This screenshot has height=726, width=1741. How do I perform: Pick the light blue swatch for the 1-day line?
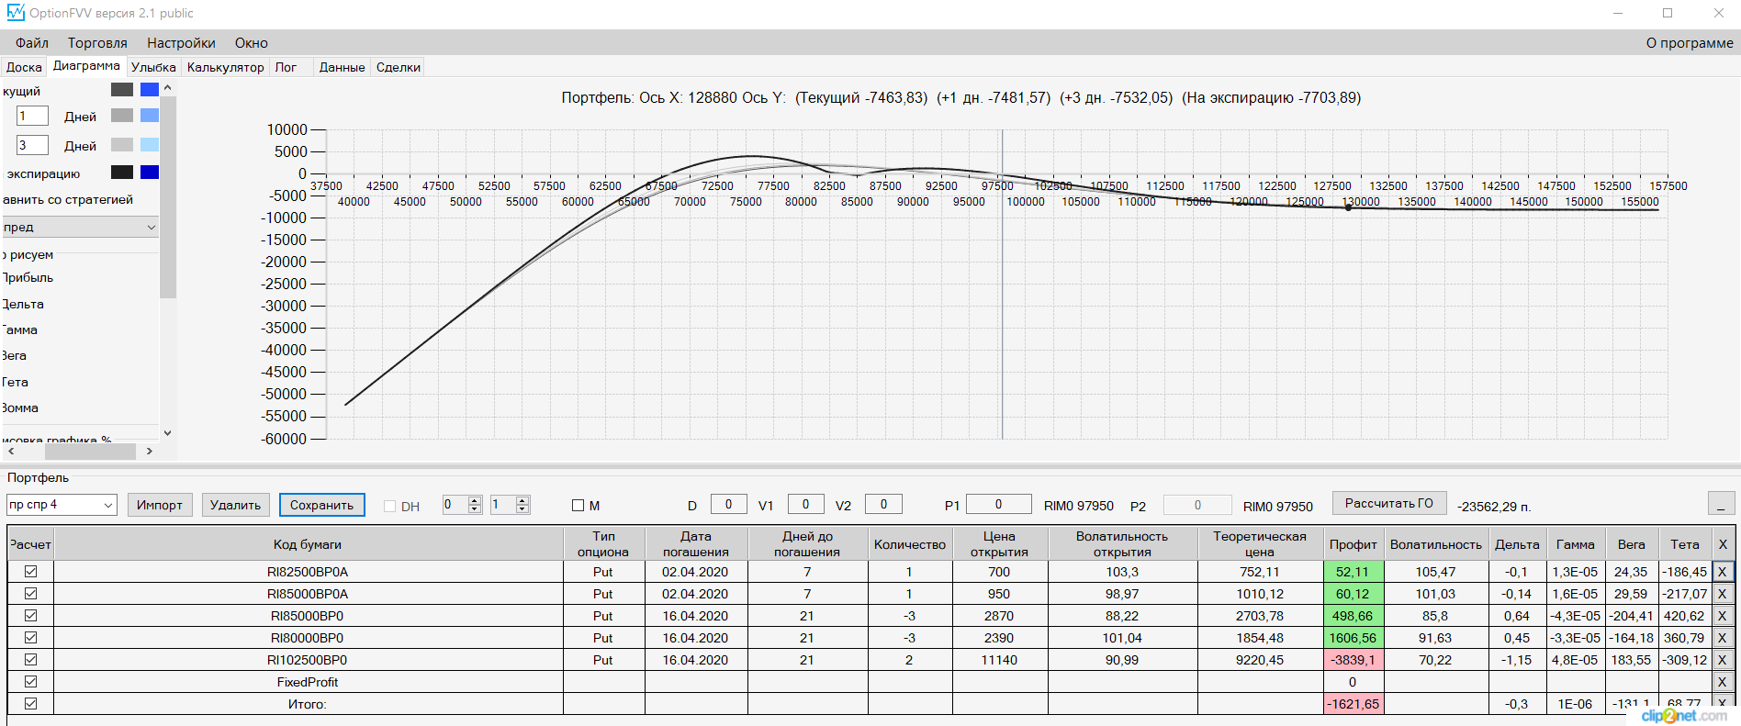click(x=150, y=115)
